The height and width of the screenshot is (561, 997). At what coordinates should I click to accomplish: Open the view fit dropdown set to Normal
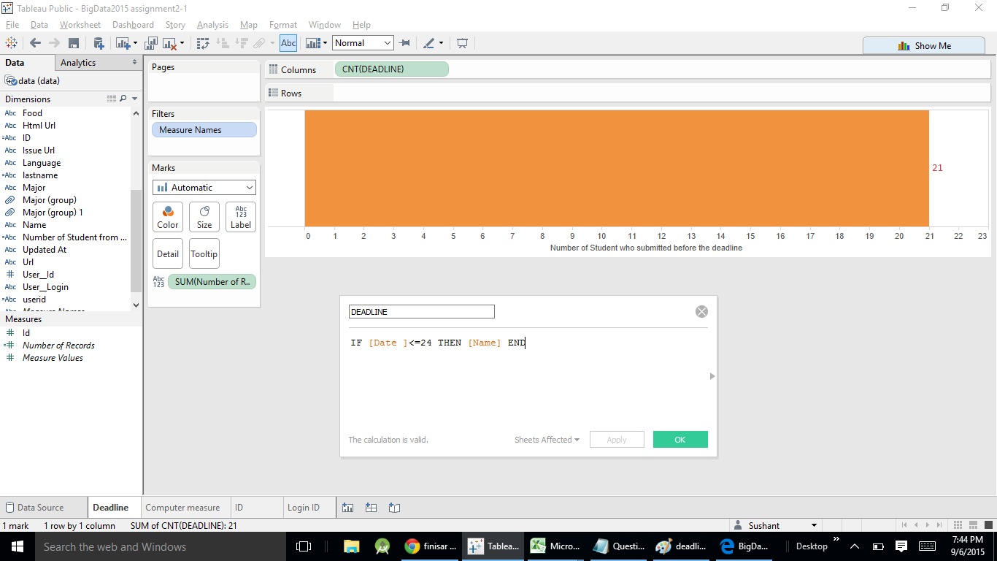pos(363,43)
